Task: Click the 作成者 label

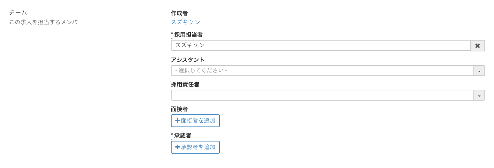Action: [x=179, y=13]
